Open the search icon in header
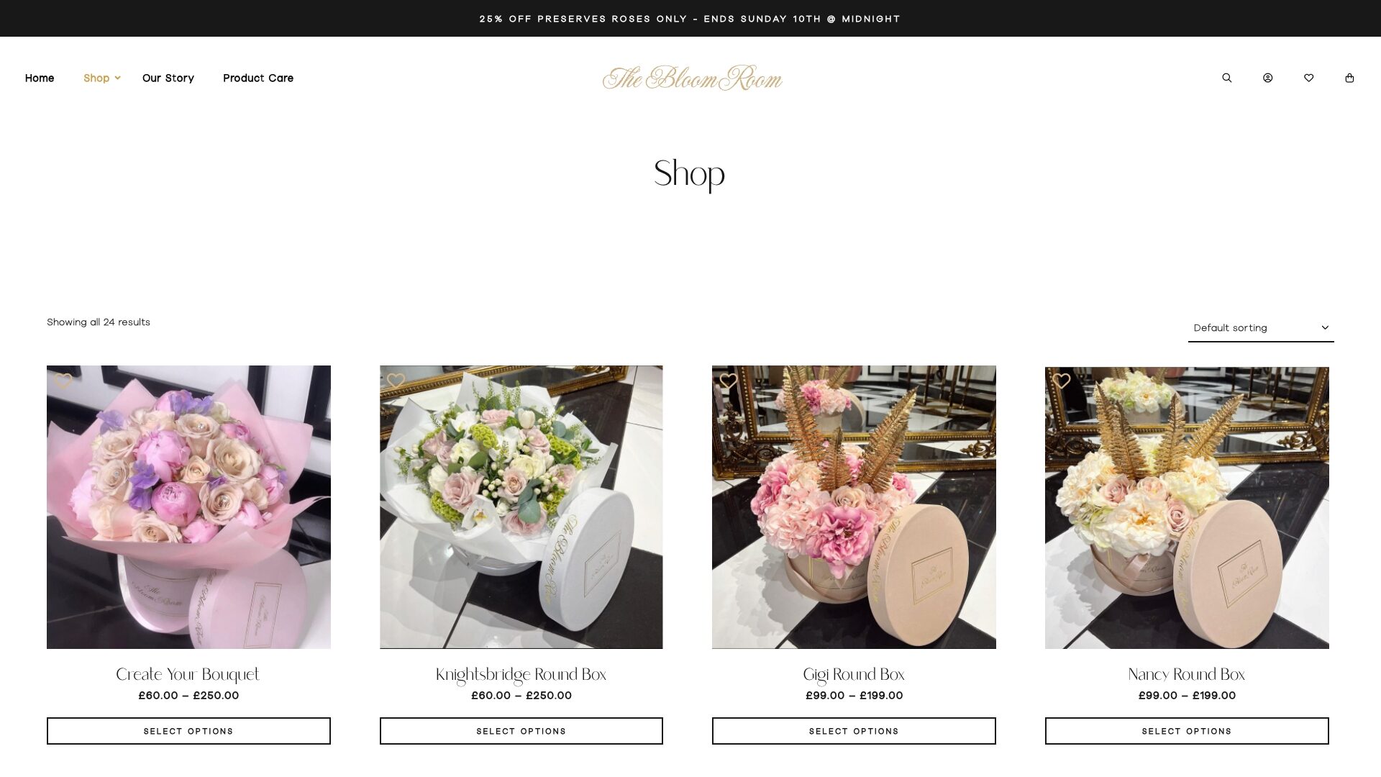Screen dimensions: 1381x777 tap(1226, 78)
